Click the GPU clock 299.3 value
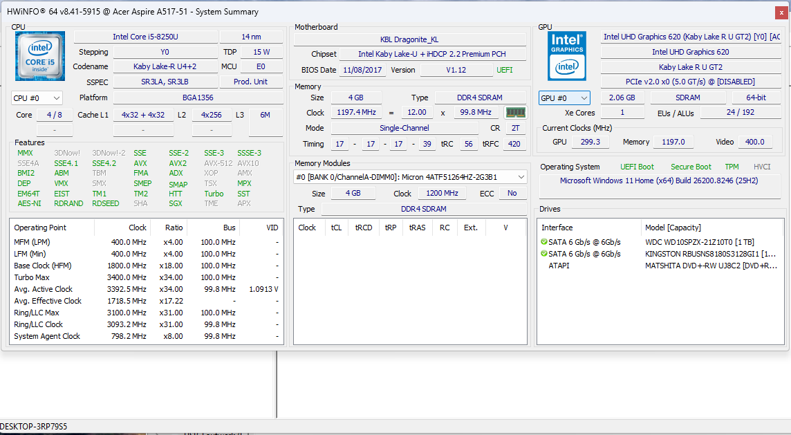This screenshot has height=435, width=791. click(x=590, y=142)
